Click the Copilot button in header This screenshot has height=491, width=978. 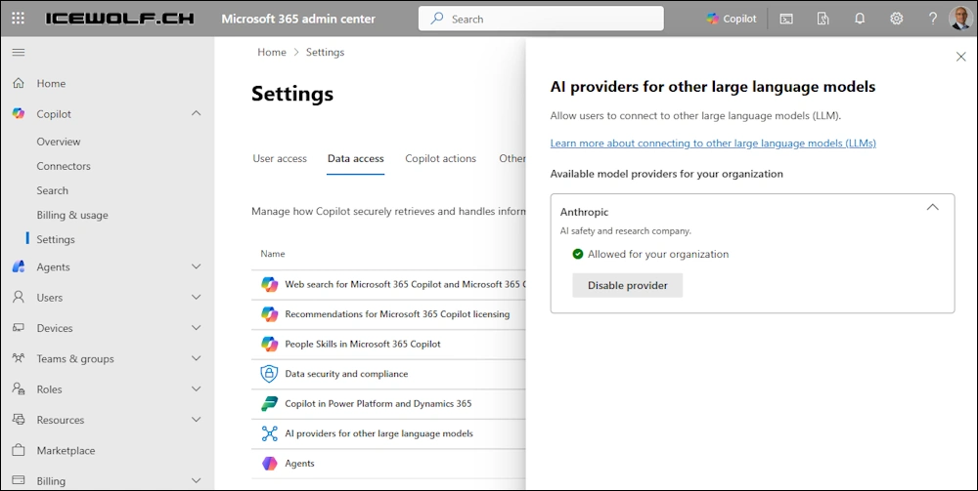(732, 19)
